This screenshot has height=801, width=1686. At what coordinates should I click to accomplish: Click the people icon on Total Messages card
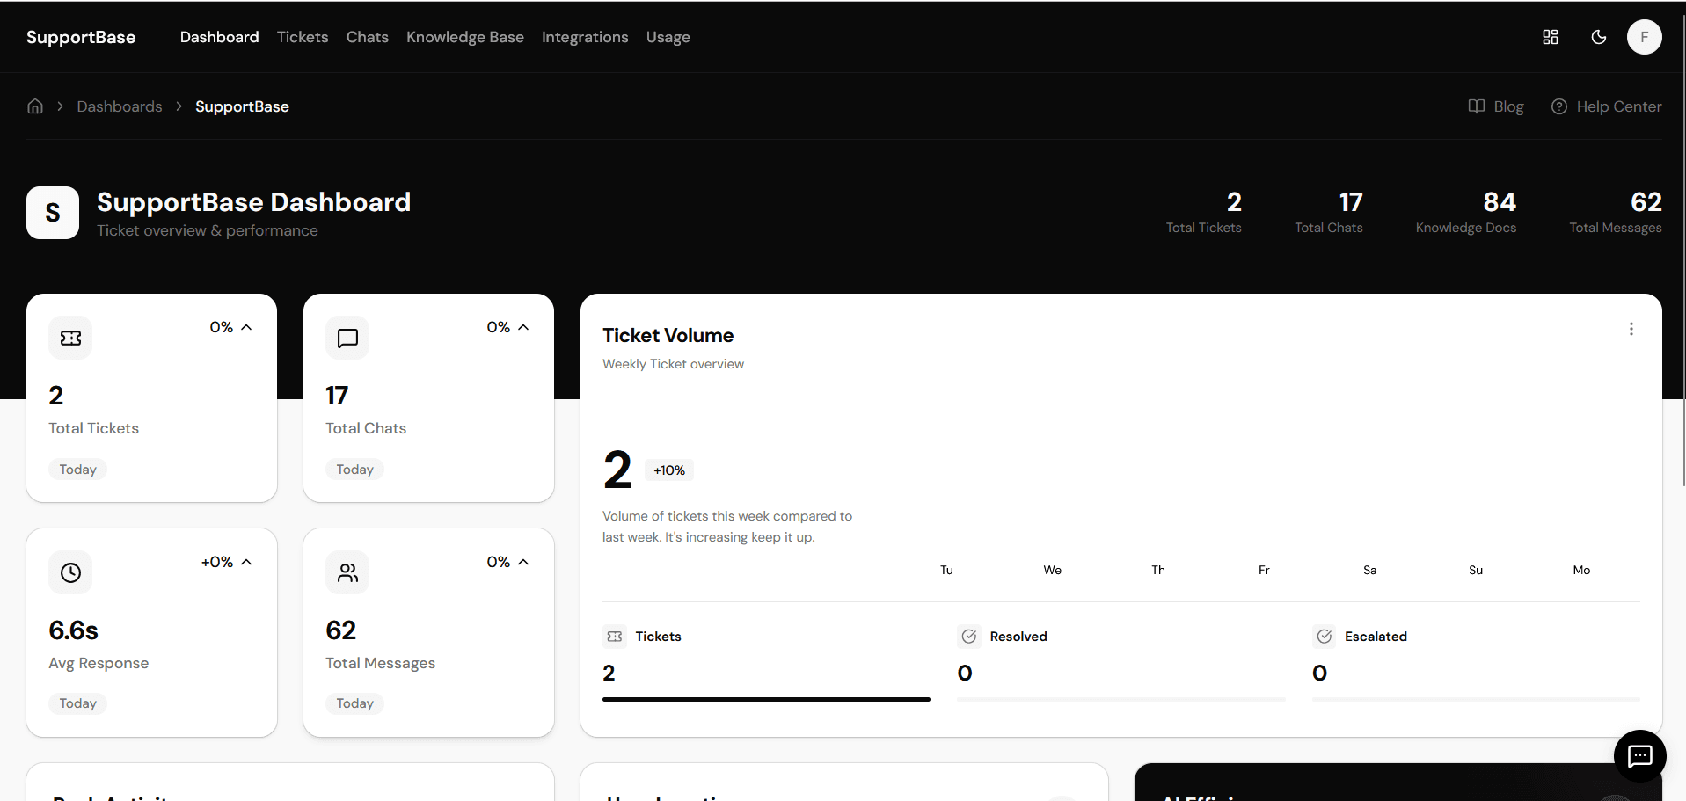[x=347, y=572]
